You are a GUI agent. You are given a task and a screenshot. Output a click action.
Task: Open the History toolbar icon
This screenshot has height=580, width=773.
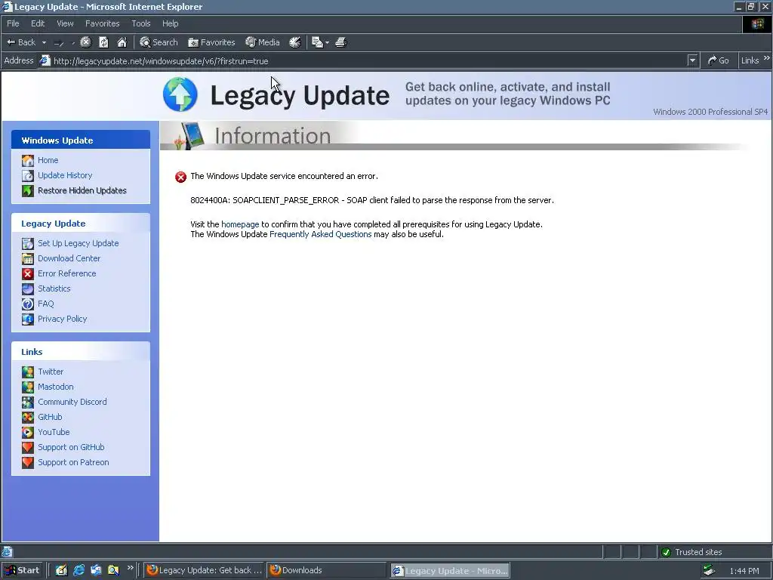[x=295, y=42]
